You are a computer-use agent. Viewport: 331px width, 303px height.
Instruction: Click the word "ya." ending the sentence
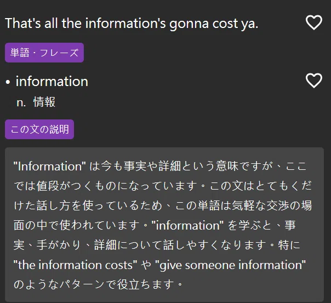250,24
